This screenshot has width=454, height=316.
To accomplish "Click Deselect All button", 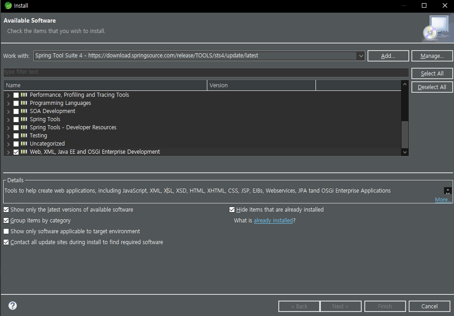I will (432, 87).
